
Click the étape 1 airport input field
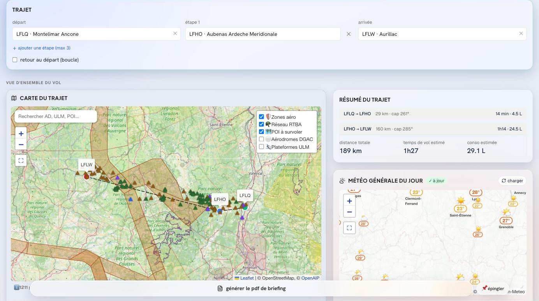coord(263,34)
